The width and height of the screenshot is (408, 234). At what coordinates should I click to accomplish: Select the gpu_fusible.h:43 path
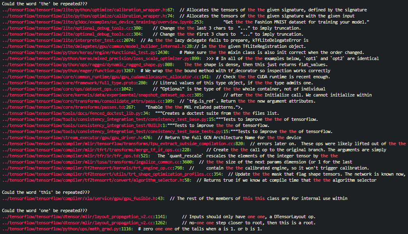(83, 198)
